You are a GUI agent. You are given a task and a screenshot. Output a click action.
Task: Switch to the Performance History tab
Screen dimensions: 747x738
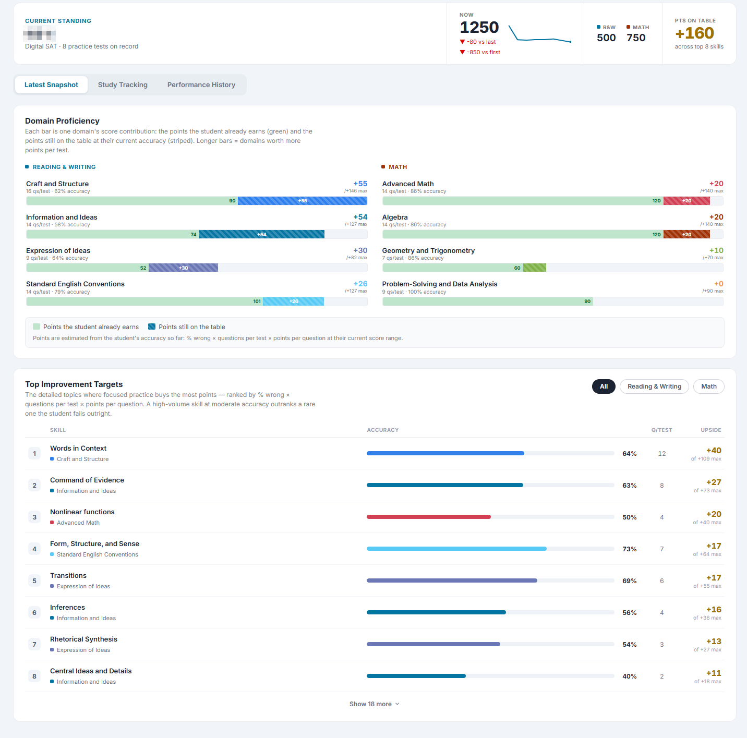pyautogui.click(x=201, y=85)
